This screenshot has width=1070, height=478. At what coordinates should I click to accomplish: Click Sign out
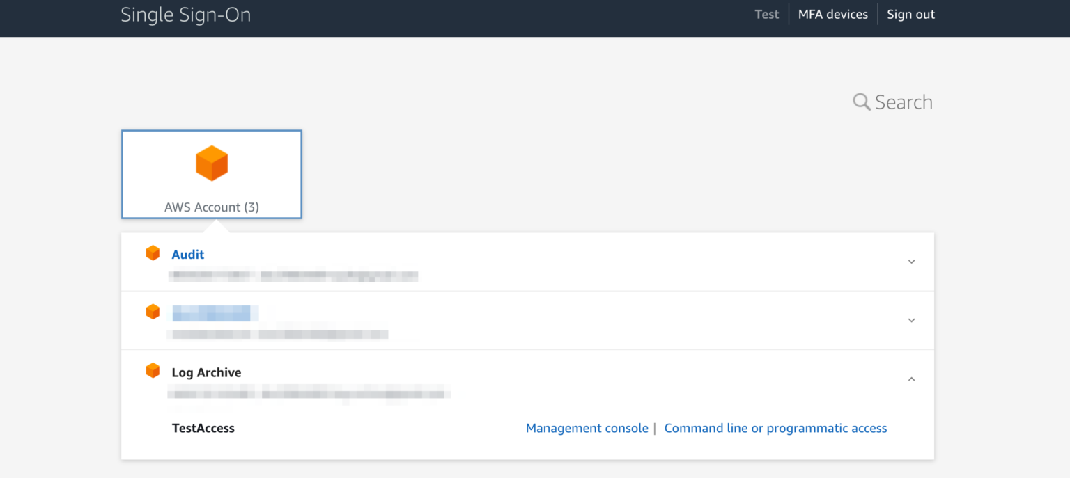pyautogui.click(x=910, y=14)
